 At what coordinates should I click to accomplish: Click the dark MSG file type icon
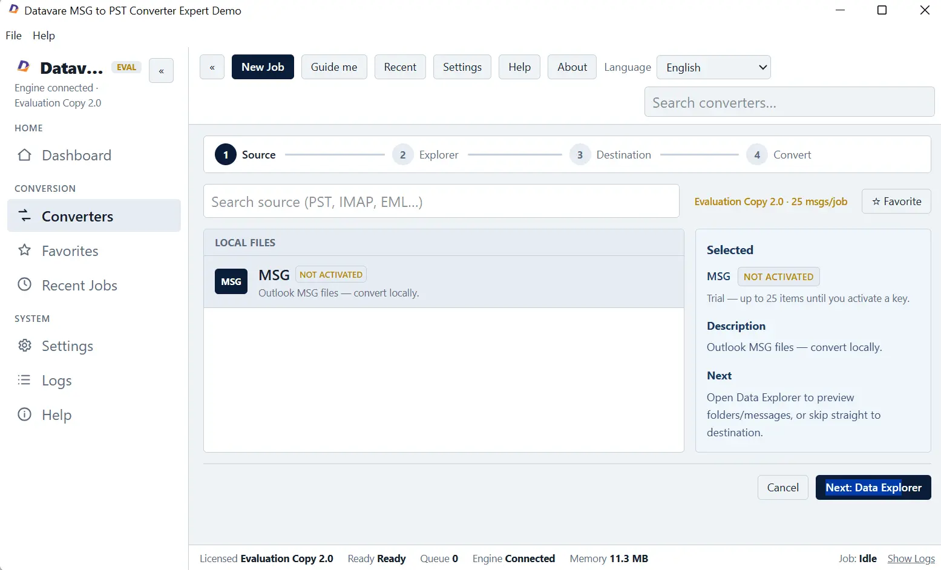(231, 281)
